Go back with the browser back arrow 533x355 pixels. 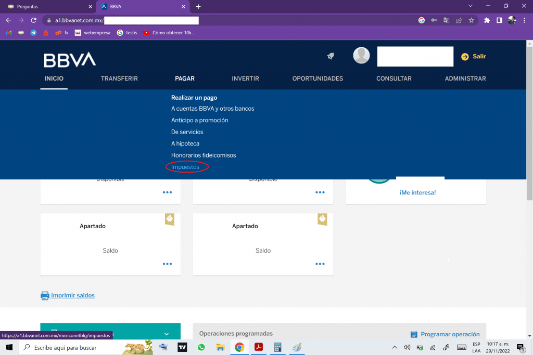tap(8, 20)
